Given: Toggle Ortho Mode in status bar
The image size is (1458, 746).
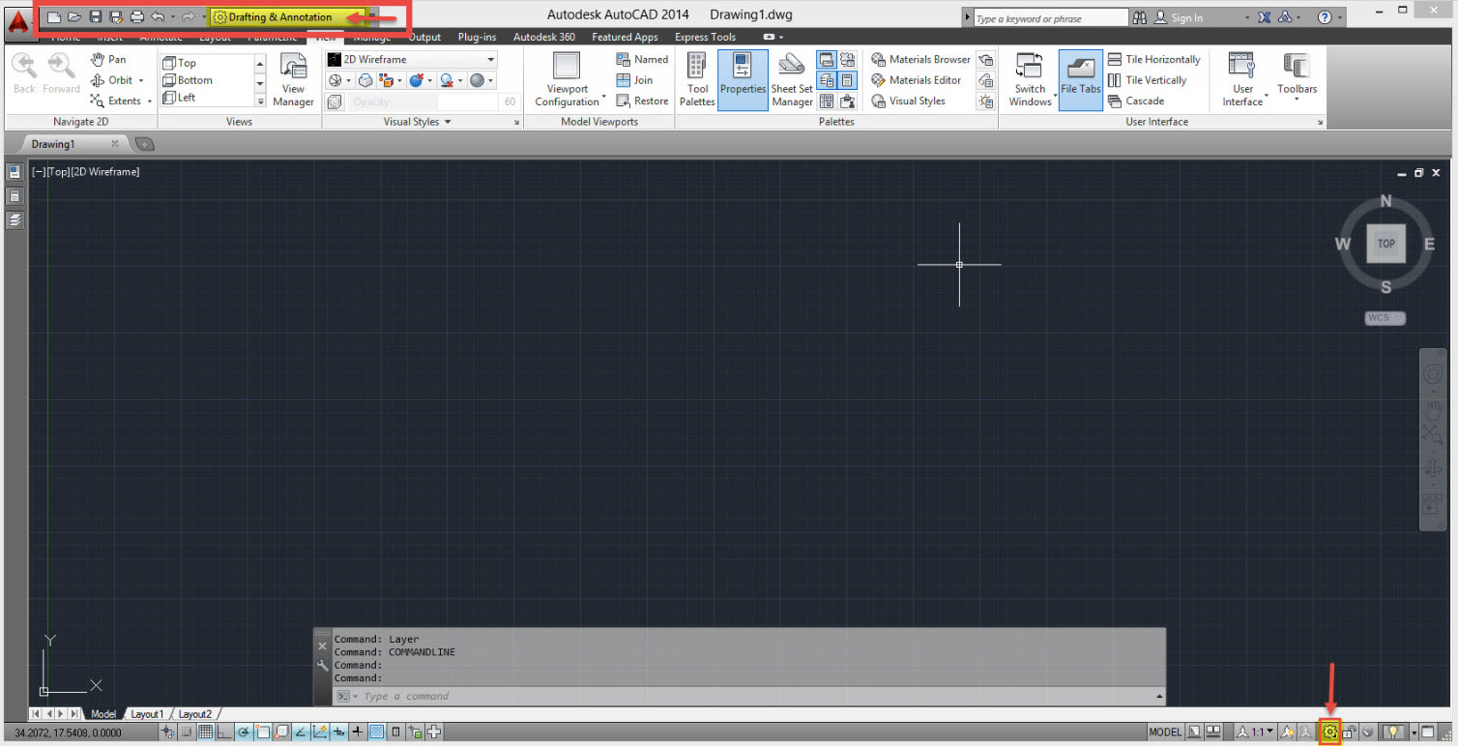Looking at the screenshot, I should point(223,732).
